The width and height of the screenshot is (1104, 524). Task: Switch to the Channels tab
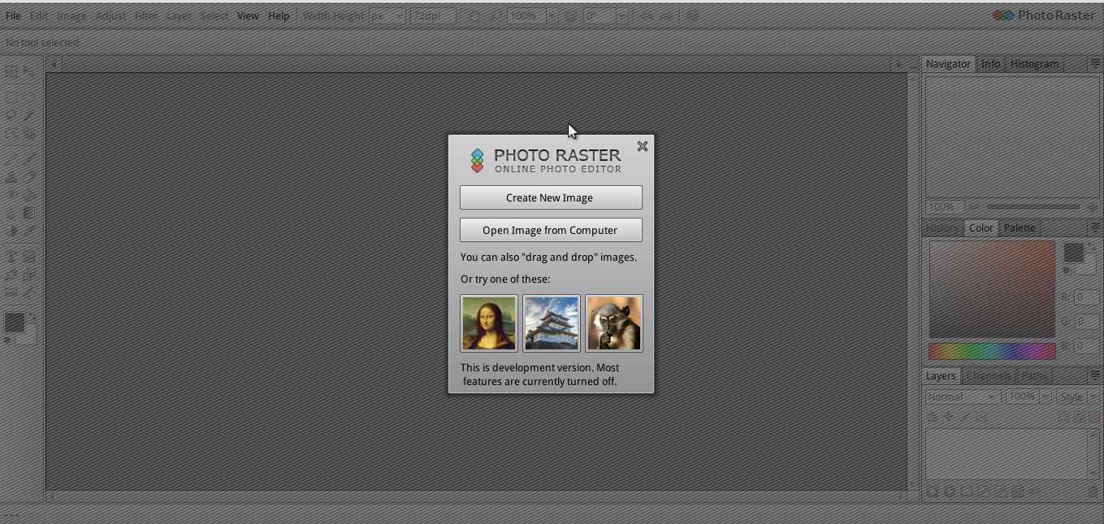coord(989,376)
